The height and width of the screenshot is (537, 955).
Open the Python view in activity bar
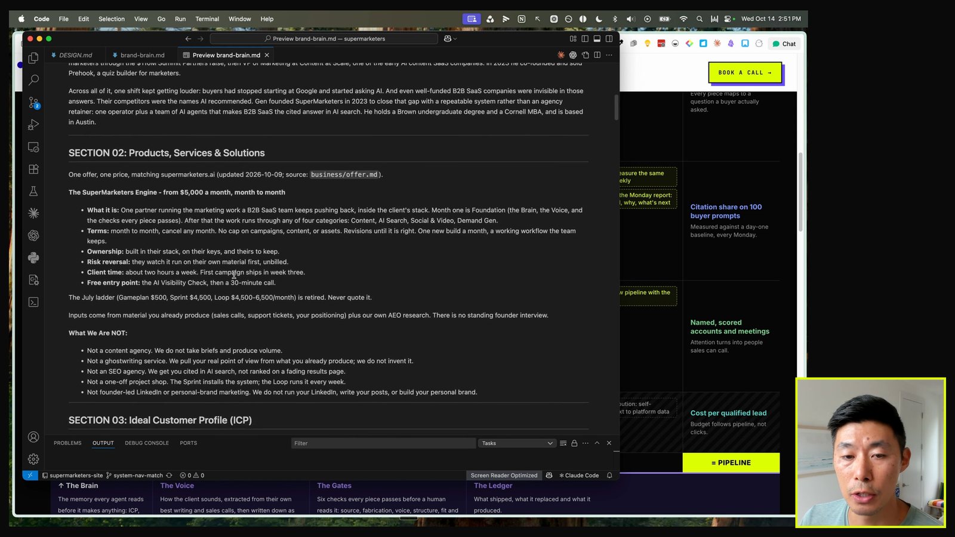coord(33,258)
